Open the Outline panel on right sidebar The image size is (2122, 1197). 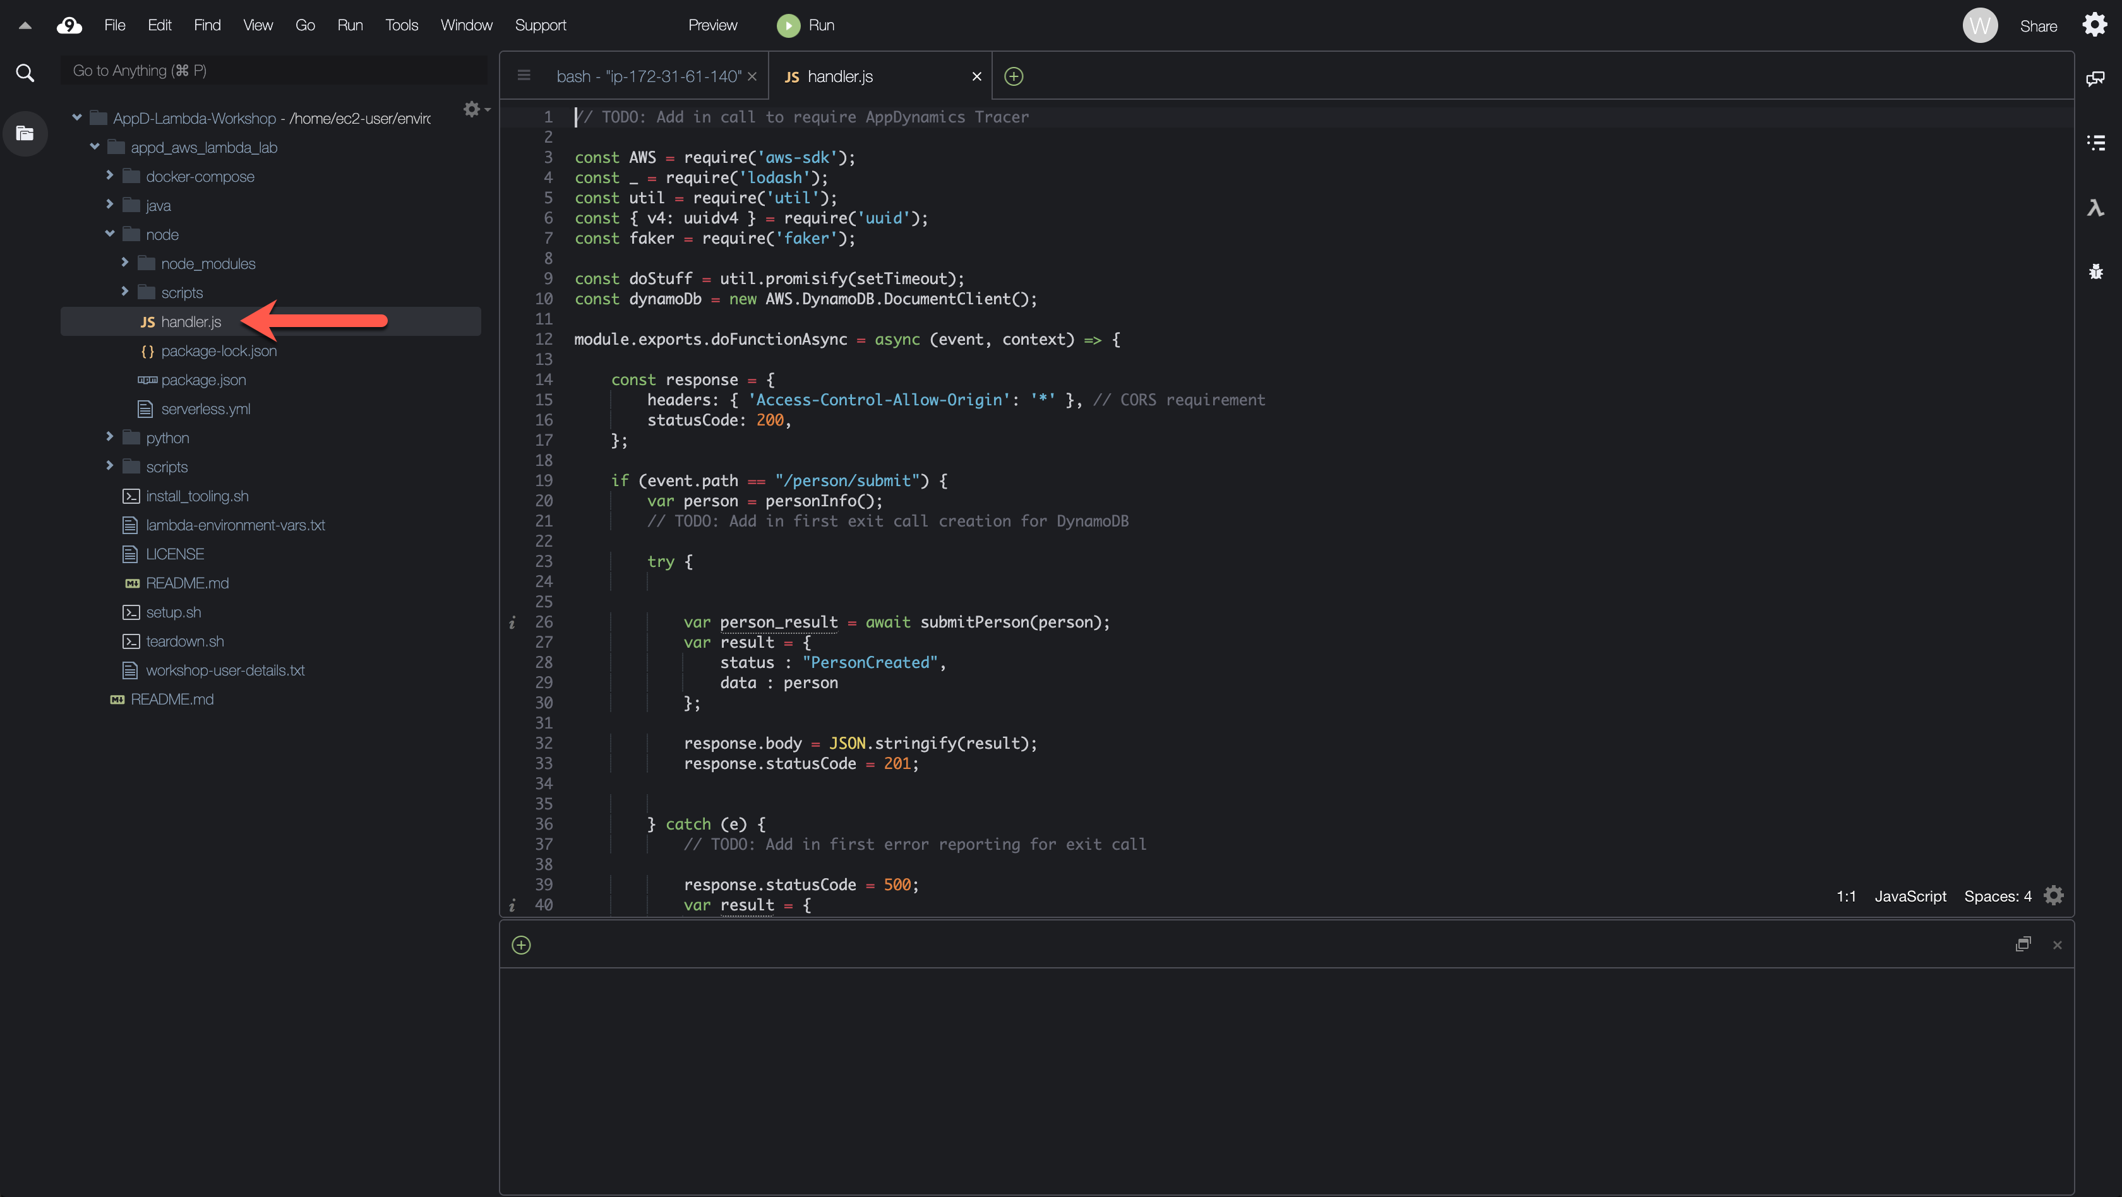[2095, 143]
